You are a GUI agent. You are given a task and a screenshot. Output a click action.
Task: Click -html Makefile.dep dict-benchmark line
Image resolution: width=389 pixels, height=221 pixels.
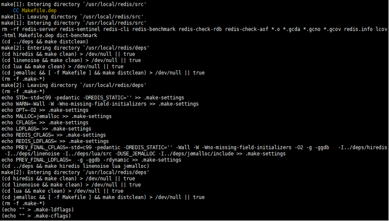click(49, 36)
